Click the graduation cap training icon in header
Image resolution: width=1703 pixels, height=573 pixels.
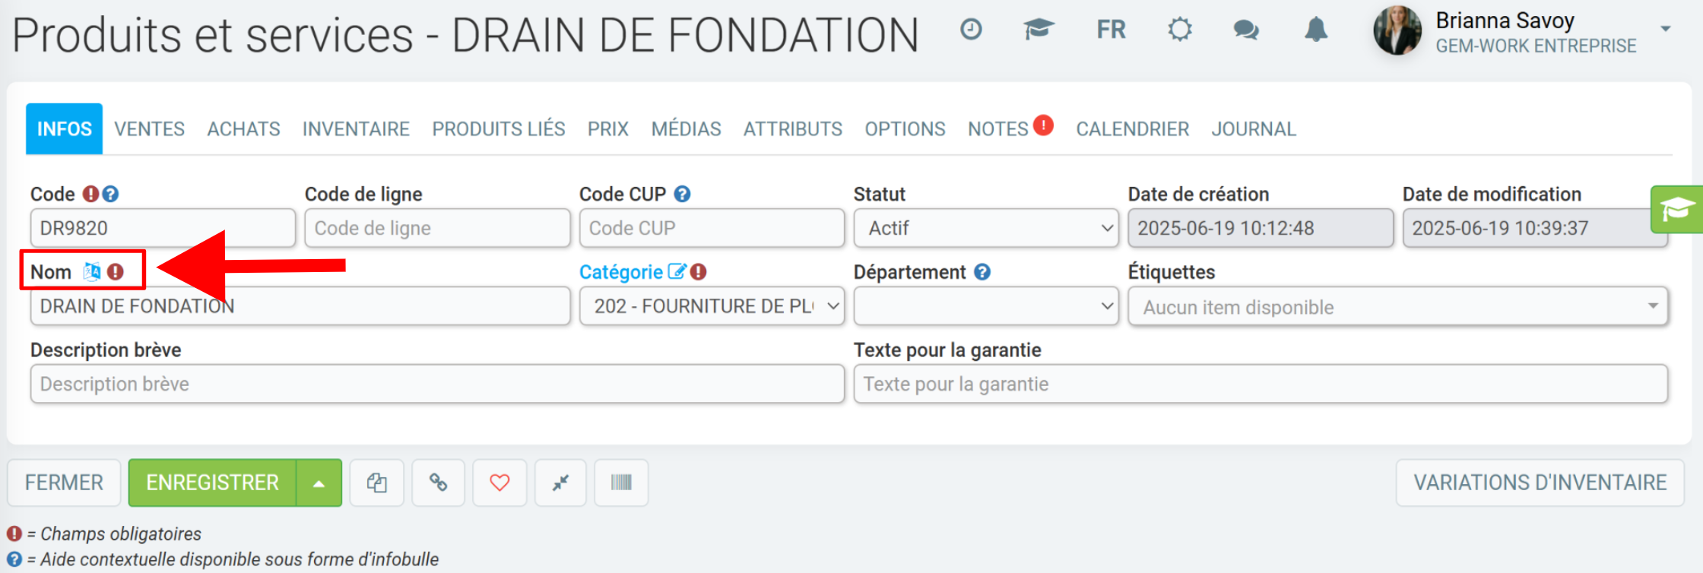[x=1039, y=30]
